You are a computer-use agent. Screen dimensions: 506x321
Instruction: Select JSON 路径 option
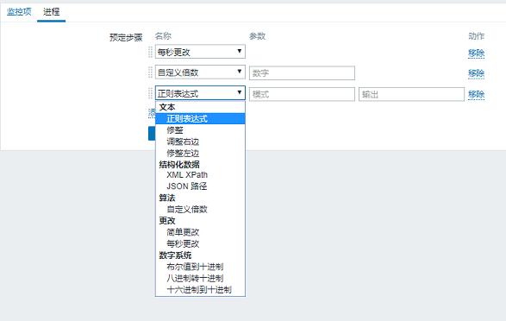click(200, 186)
